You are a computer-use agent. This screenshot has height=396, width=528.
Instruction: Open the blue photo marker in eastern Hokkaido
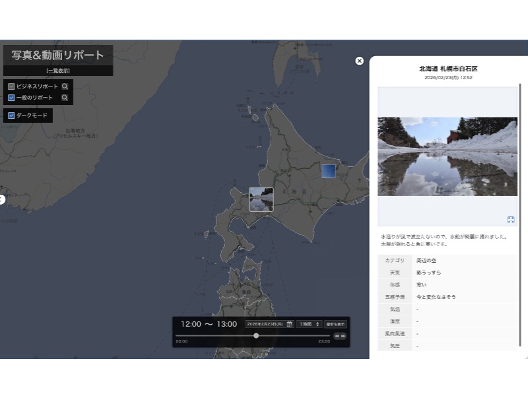pyautogui.click(x=328, y=171)
